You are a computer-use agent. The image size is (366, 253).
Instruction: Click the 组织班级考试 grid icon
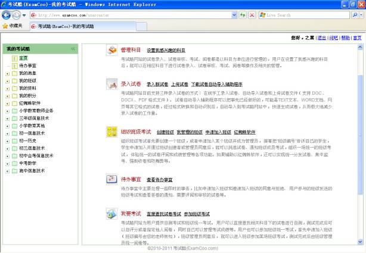click(111, 132)
